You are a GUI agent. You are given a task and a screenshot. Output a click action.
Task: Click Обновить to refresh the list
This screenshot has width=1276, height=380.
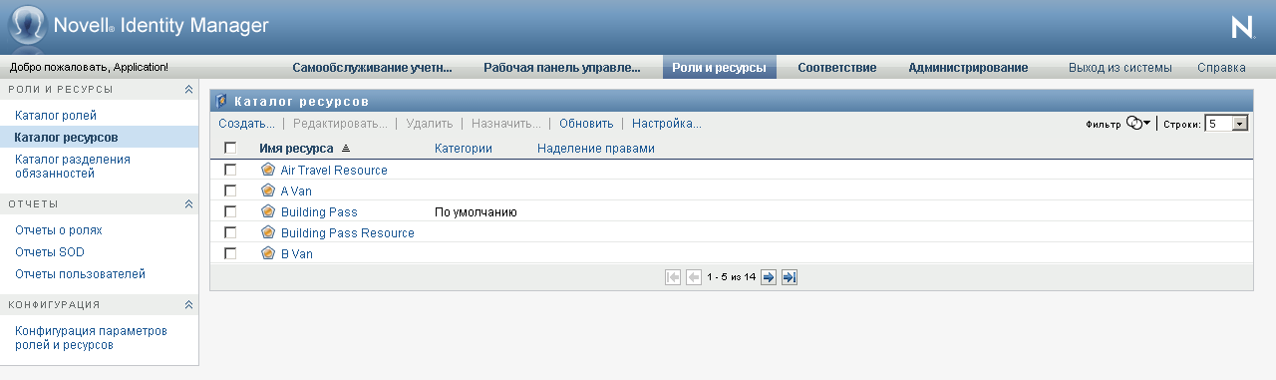(586, 124)
